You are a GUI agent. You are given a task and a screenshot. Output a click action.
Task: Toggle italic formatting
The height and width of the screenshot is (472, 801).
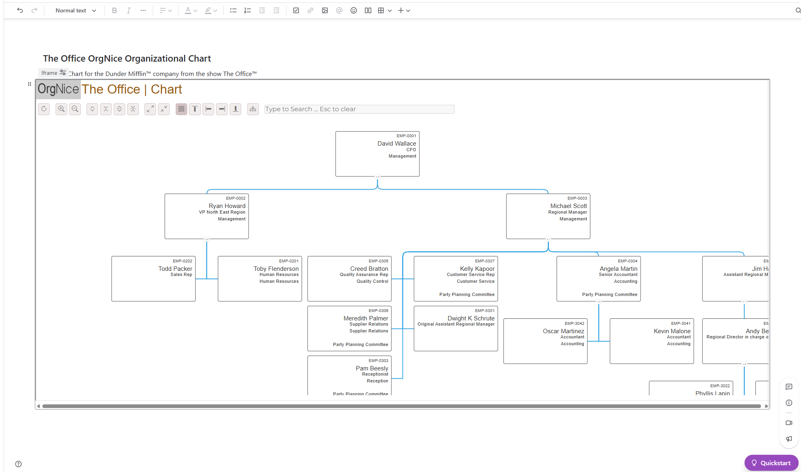pyautogui.click(x=129, y=10)
